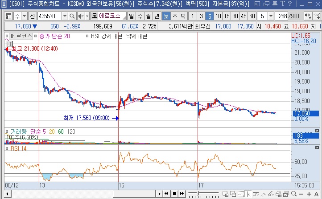
Task: Click the 코 KOSDAQ market button
Action: [x=94, y=16]
